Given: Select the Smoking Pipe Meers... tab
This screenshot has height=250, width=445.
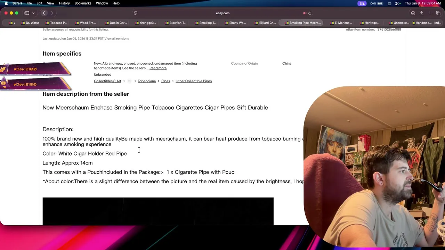Looking at the screenshot, I should coord(301,23).
